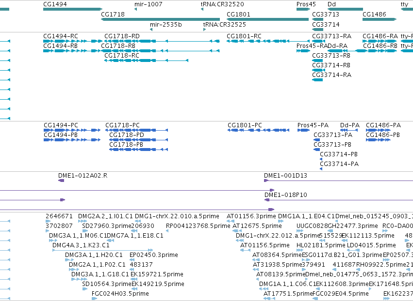This screenshot has width=413, height=301.
Task: Select the mir-1007 gene label
Action: tap(149, 4)
